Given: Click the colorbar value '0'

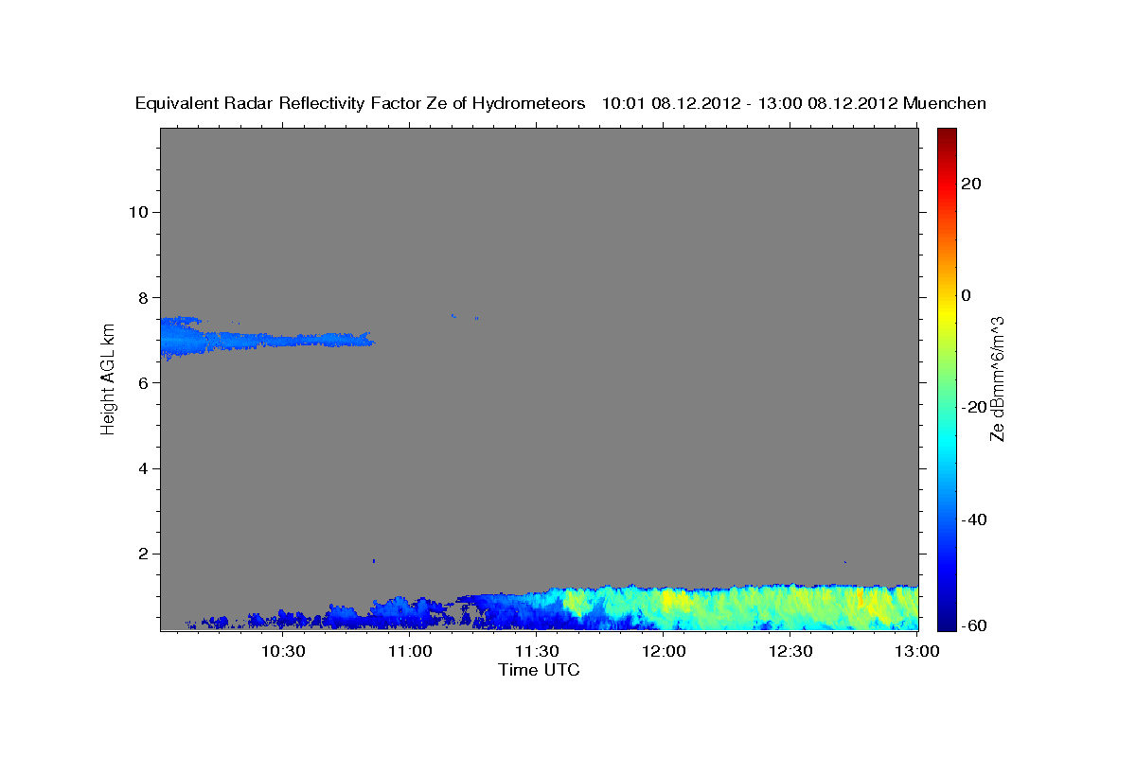Looking at the screenshot, I should pos(966,295).
